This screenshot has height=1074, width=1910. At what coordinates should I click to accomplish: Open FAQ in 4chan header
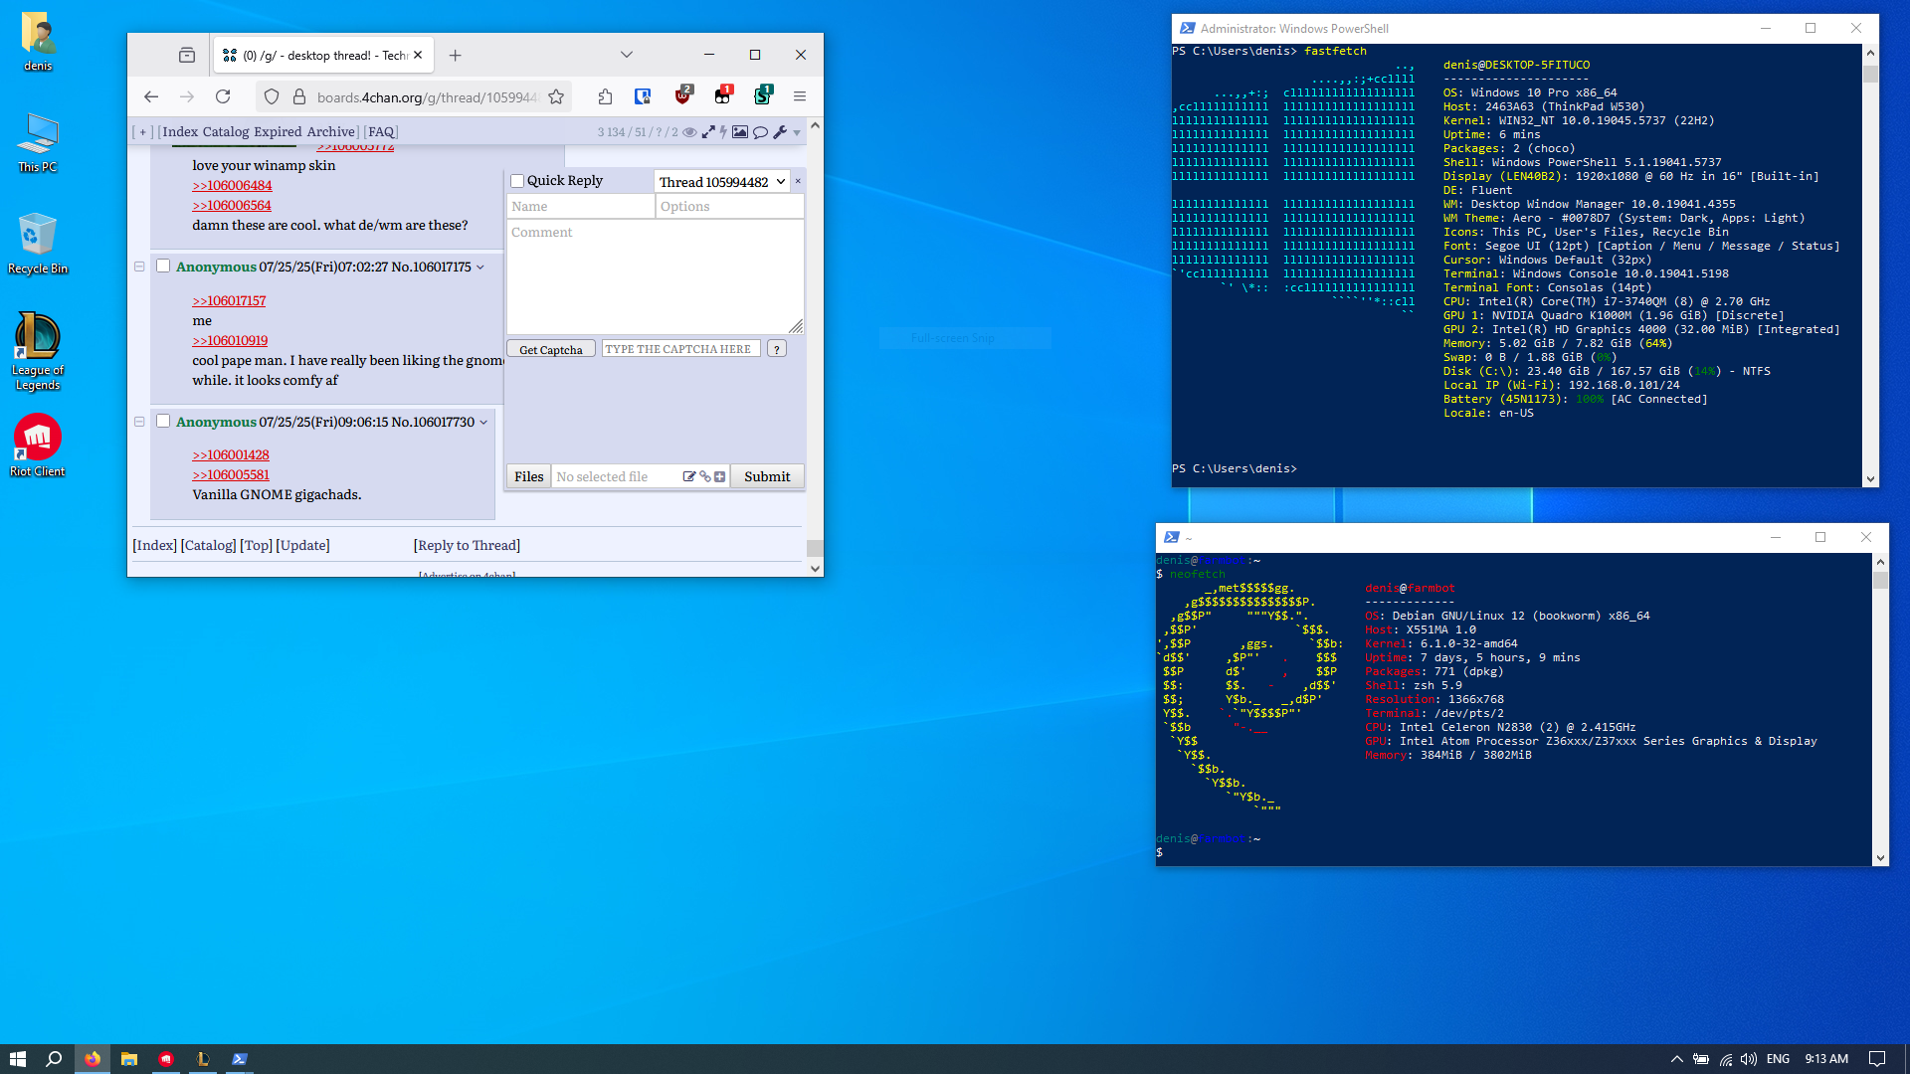[x=381, y=131]
